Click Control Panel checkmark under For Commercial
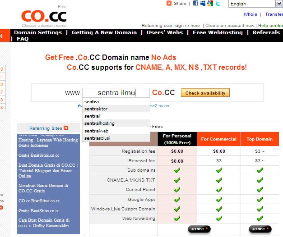The height and width of the screenshot is (237, 283). coord(219,190)
